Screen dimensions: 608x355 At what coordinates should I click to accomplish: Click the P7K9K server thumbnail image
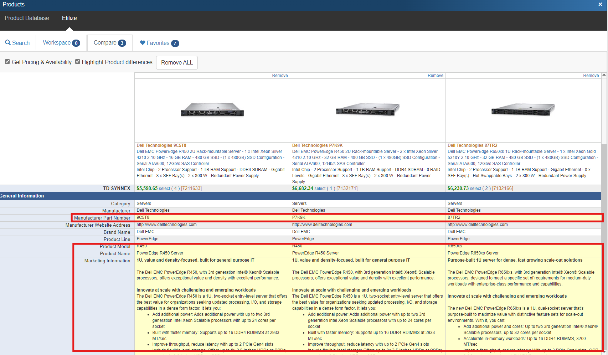point(367,109)
